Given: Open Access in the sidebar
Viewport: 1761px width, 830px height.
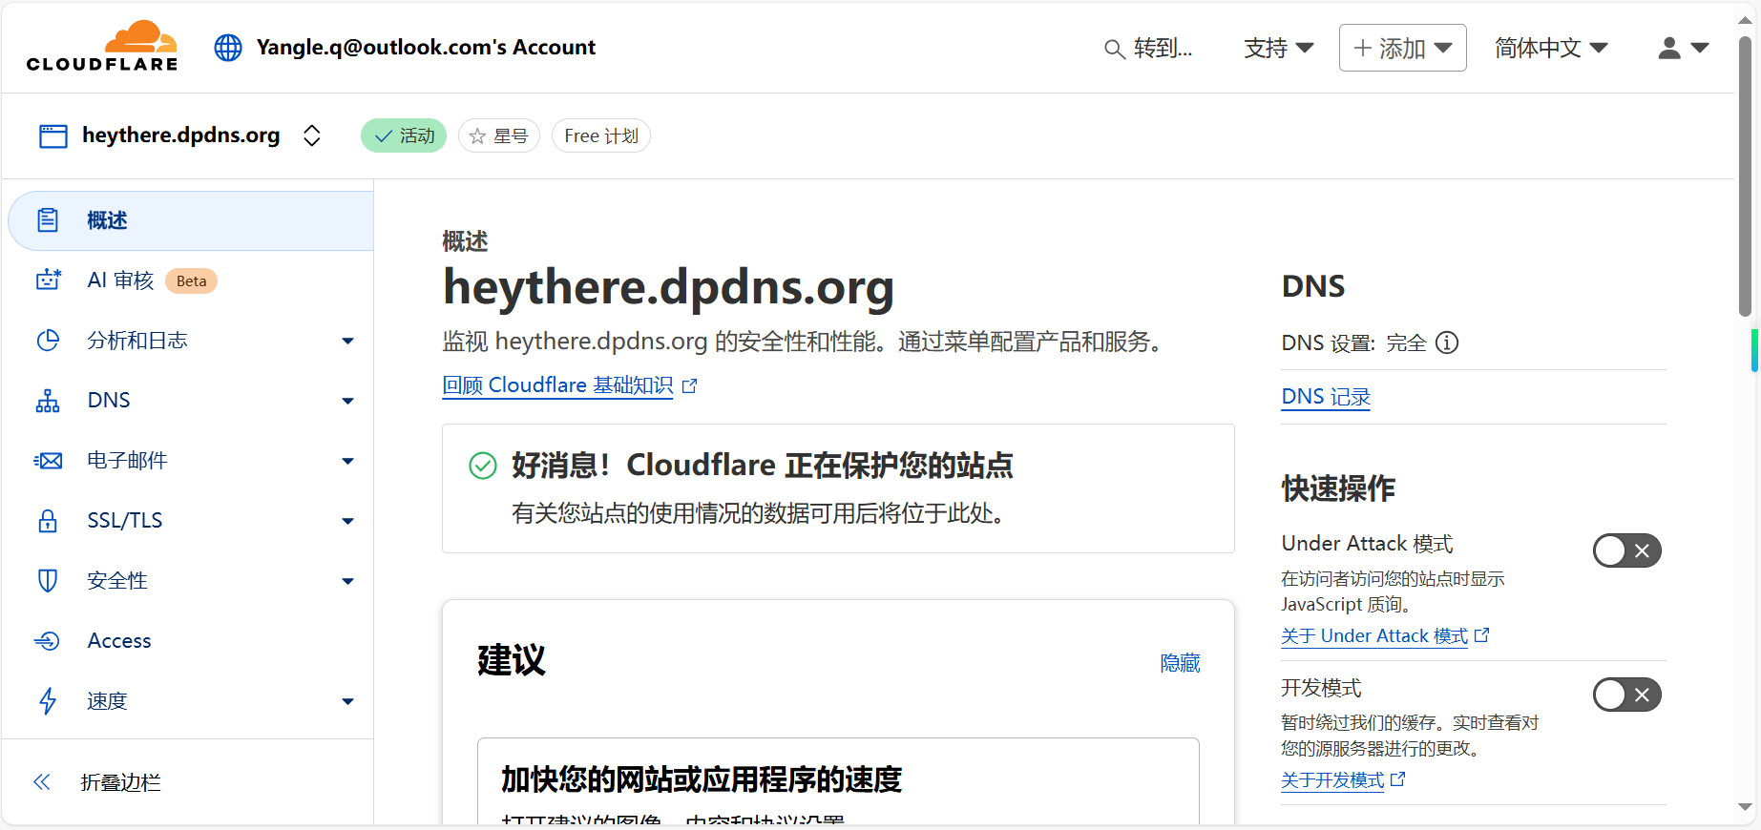Looking at the screenshot, I should click(x=119, y=641).
